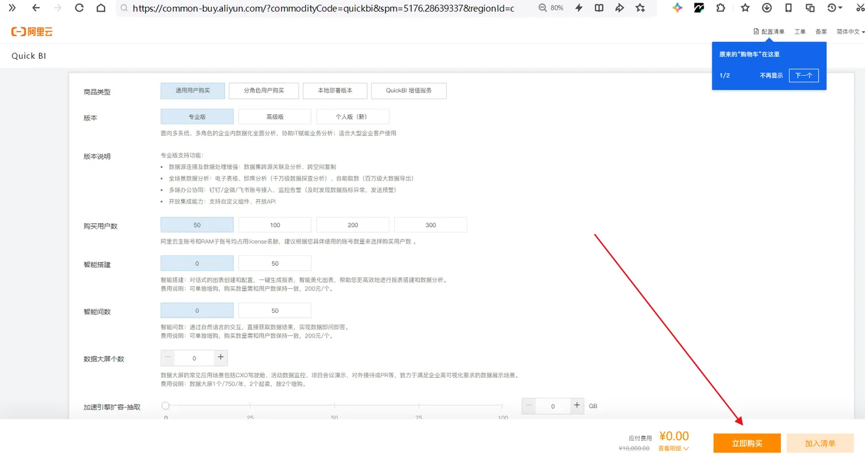This screenshot has width=865, height=460.
Task: Click the 80% zoom indicator in address bar
Action: tap(551, 8)
